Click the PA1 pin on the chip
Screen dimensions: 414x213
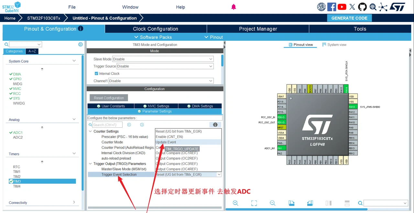pos(281,148)
